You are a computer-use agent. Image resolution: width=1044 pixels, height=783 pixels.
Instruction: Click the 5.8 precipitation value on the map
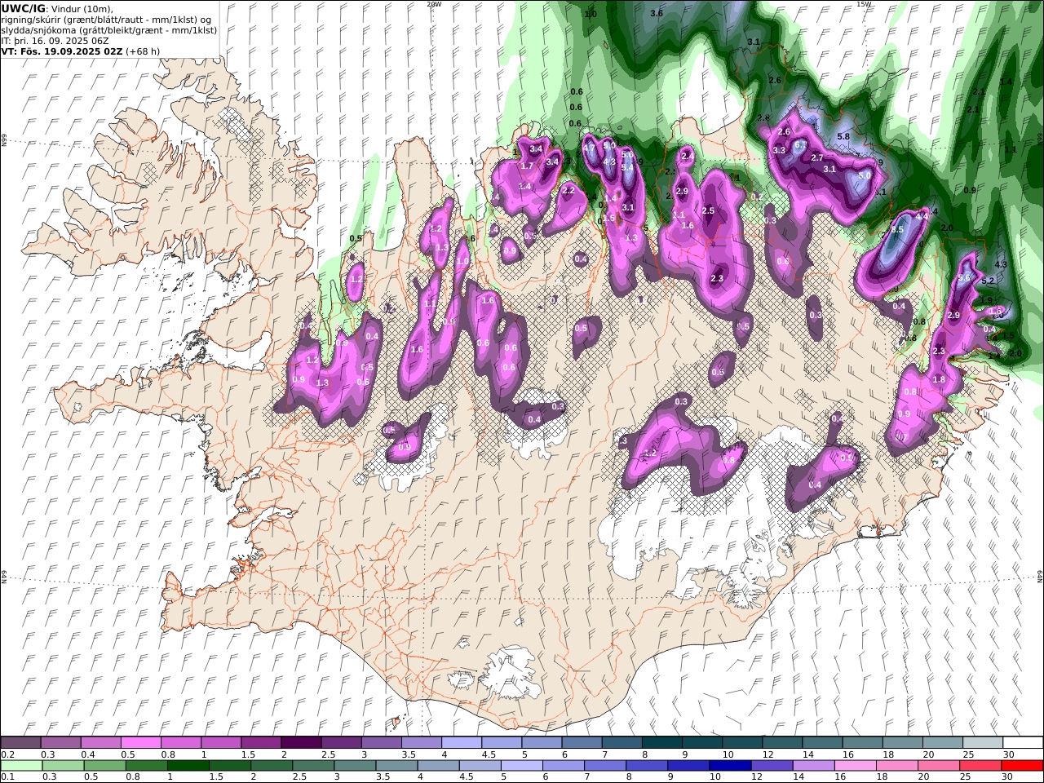tap(843, 137)
